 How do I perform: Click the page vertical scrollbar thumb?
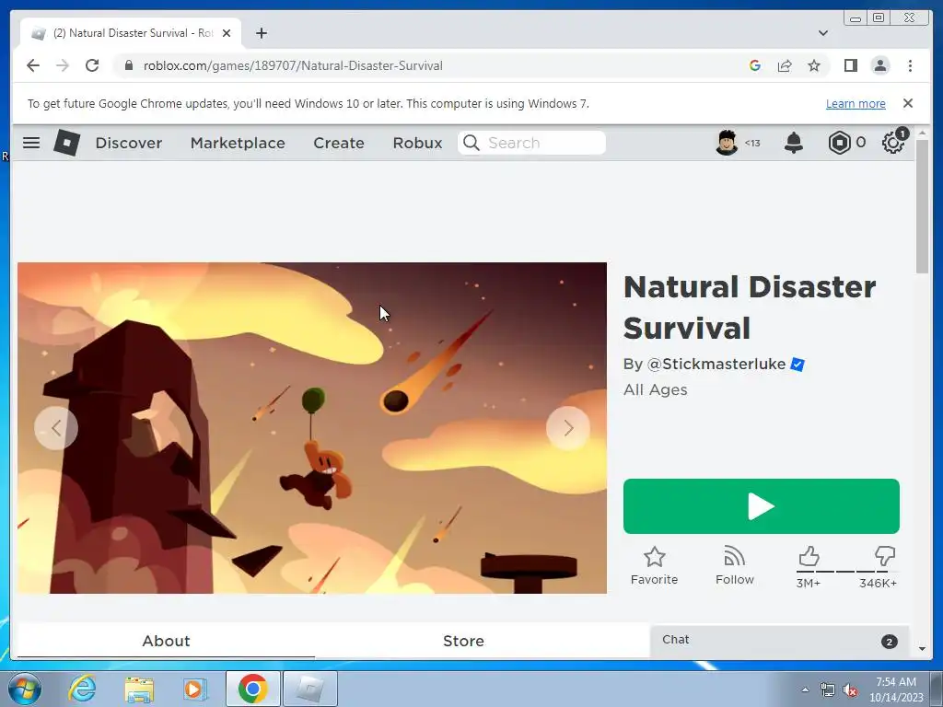(922, 206)
